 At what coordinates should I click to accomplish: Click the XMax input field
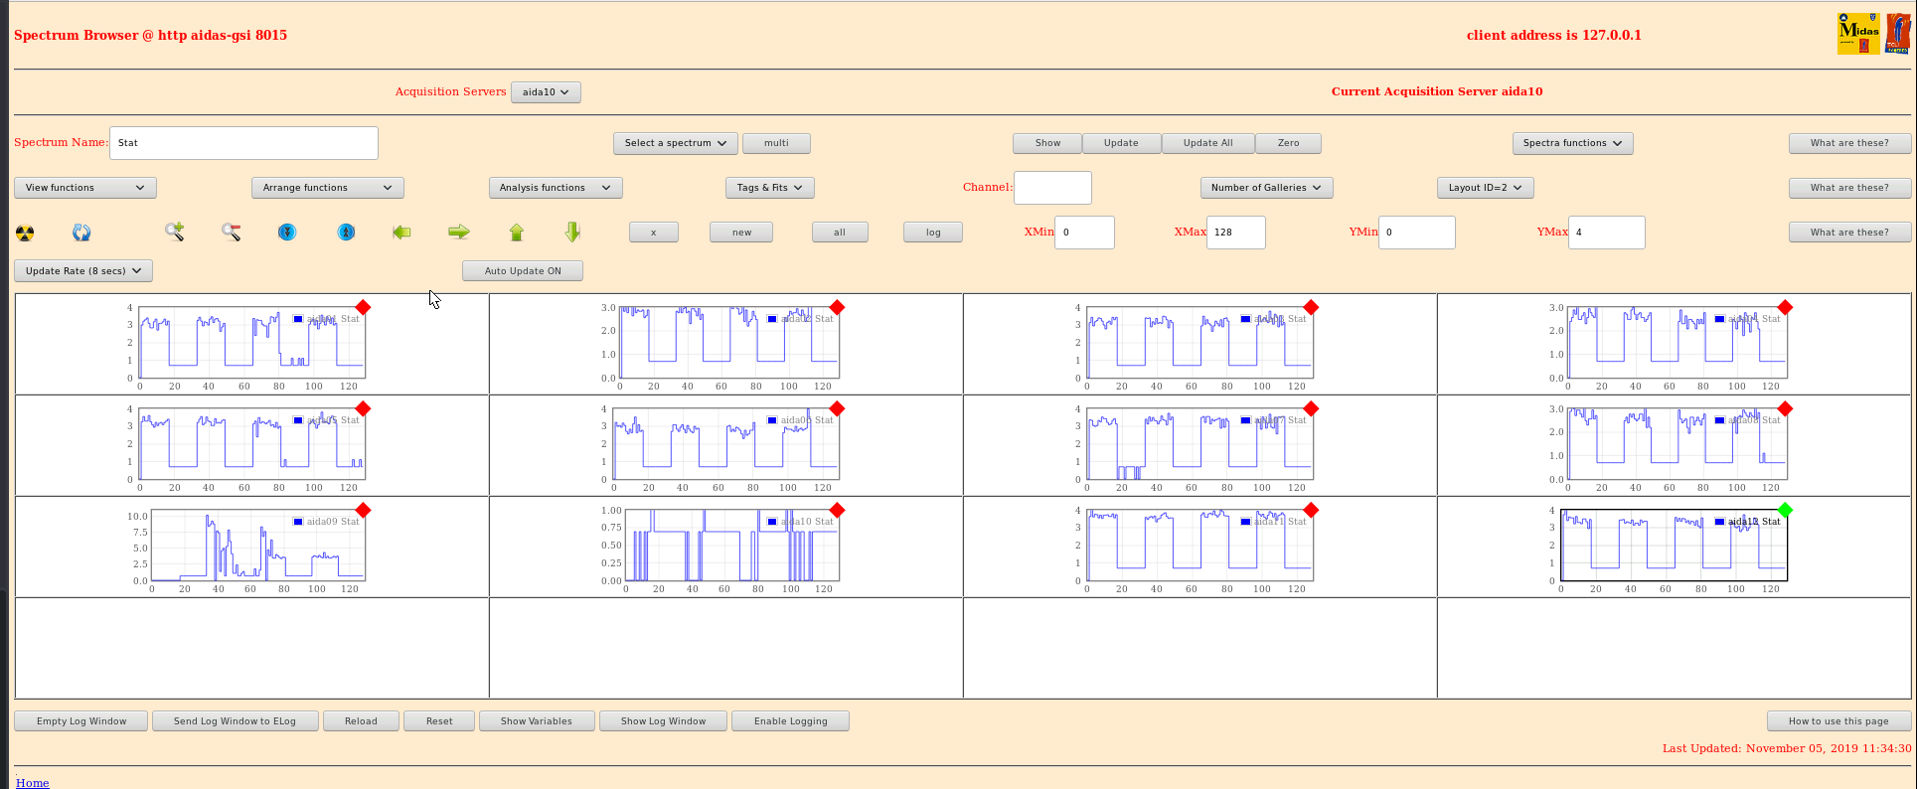tap(1235, 232)
